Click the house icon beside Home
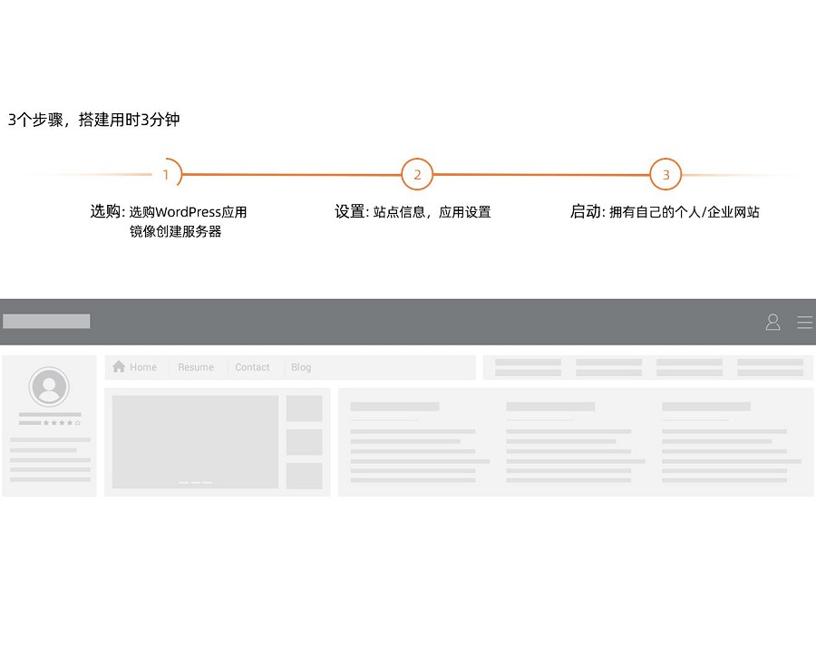Viewport: 816px width, 659px height. click(119, 367)
